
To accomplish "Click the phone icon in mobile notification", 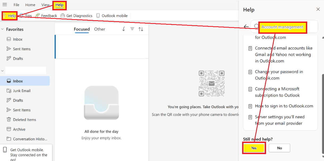I will [x=5, y=150].
